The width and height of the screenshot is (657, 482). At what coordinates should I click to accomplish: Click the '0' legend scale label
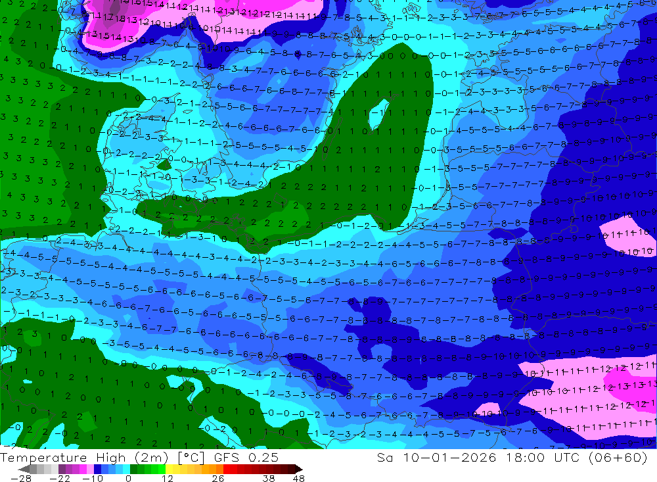128,478
